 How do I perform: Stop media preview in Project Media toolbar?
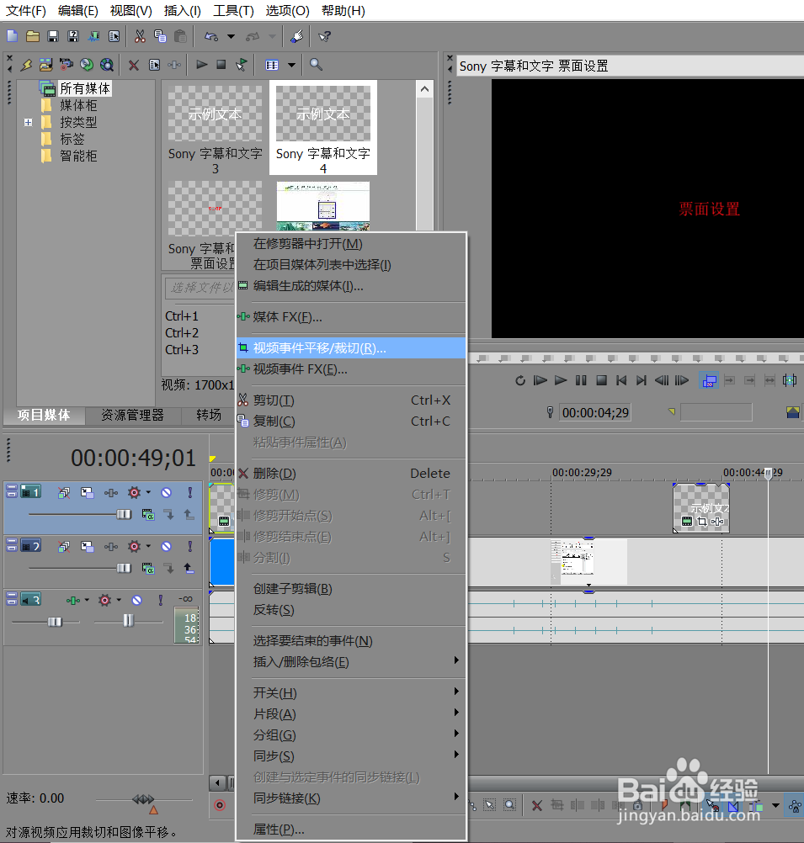[221, 65]
